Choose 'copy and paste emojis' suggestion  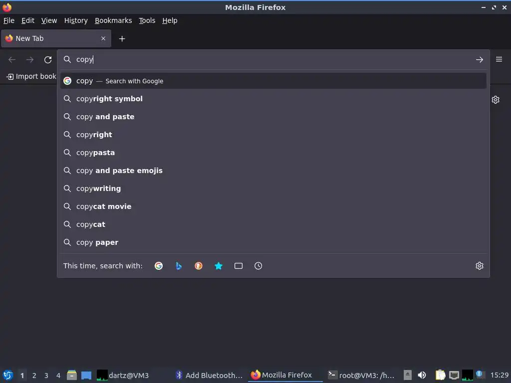273,171
